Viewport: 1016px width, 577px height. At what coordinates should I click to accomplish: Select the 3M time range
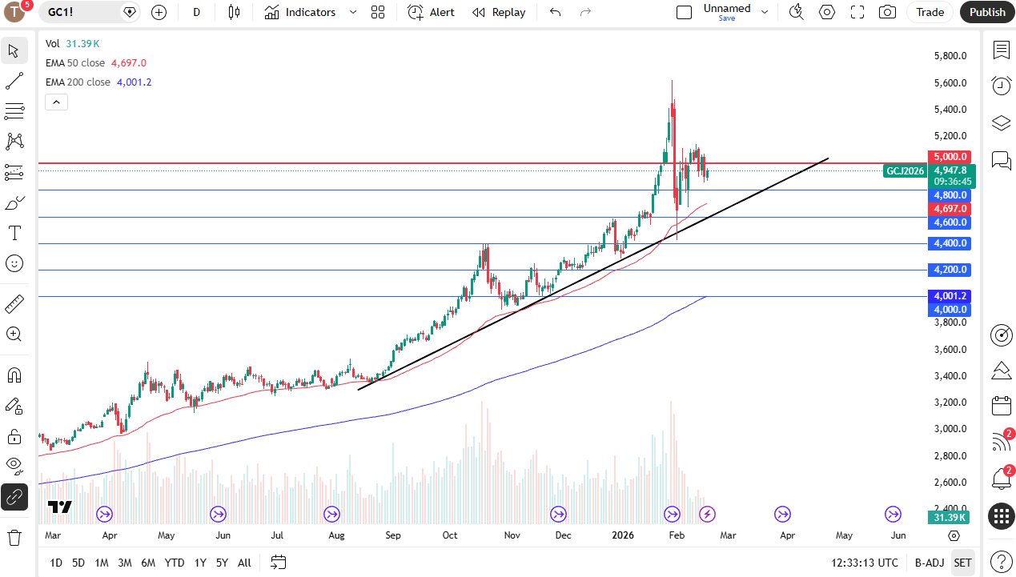[125, 563]
